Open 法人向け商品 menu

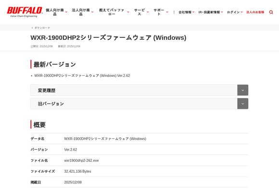pyautogui.click(x=83, y=12)
